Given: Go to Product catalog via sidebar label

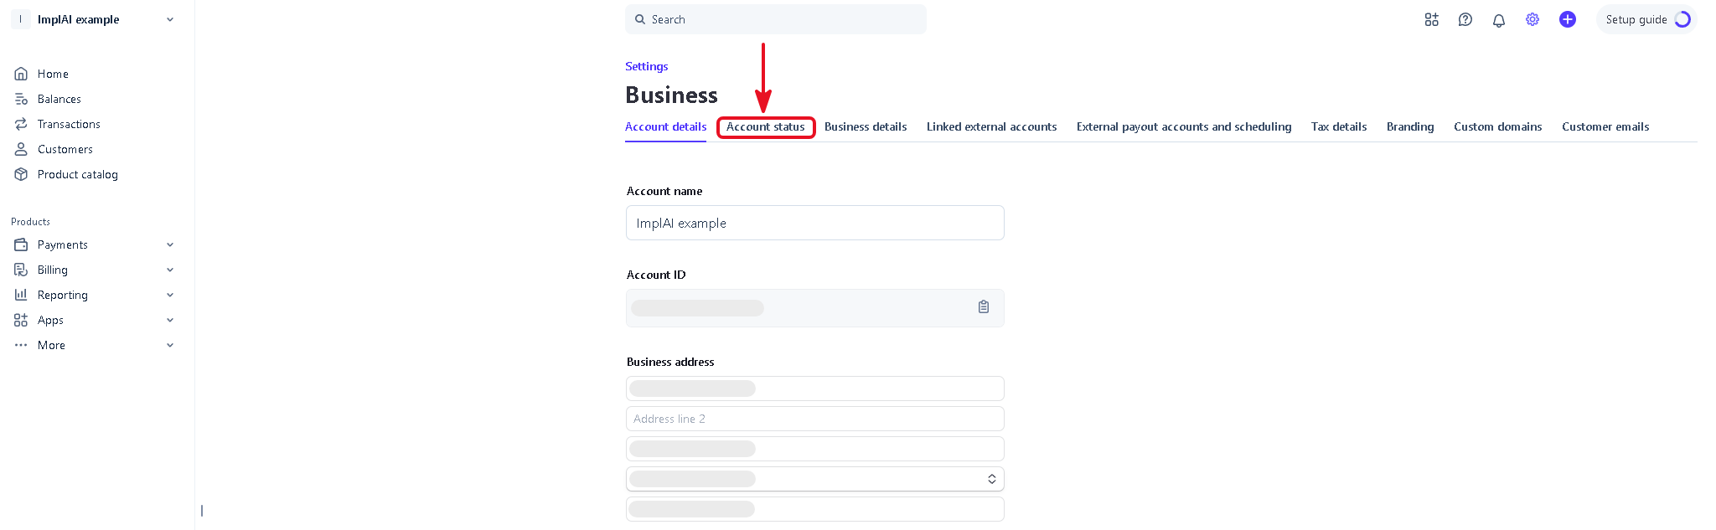Looking at the screenshot, I should click(x=78, y=174).
